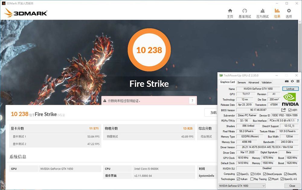Open the stress test icon
302x190 pixels.
point(262,11)
